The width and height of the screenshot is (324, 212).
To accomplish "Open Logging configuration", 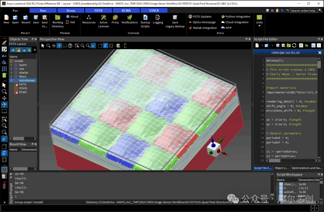I will tap(158, 19).
